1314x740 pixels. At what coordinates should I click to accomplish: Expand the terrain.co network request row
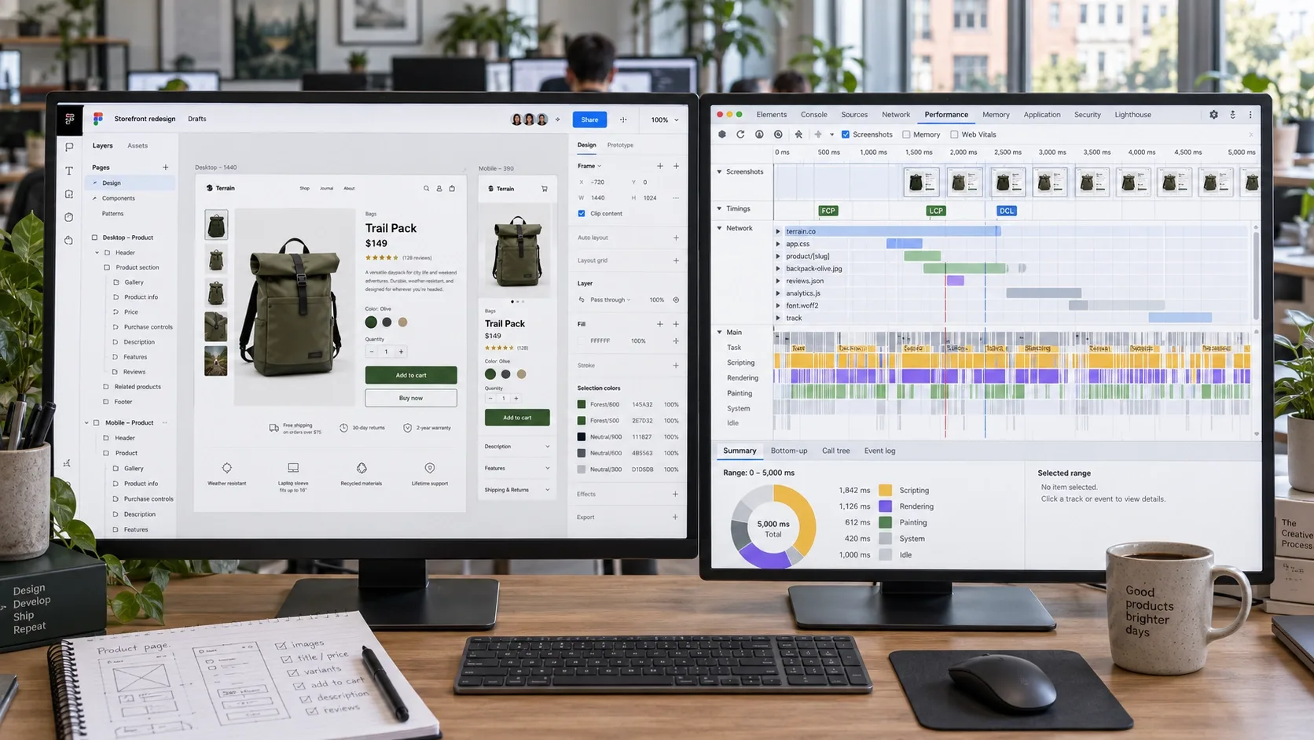(778, 232)
